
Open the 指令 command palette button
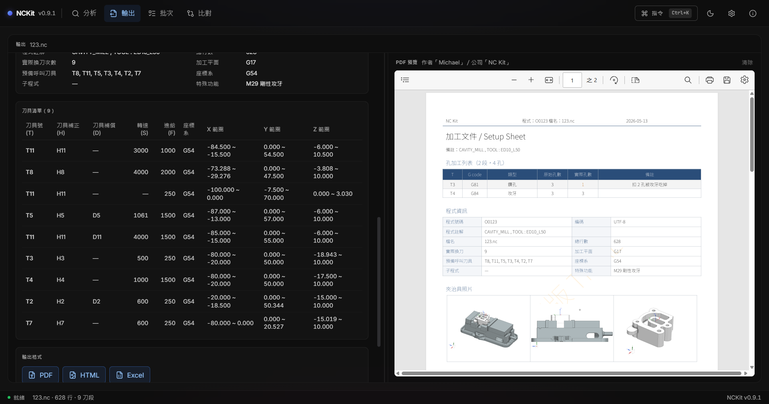(x=666, y=13)
